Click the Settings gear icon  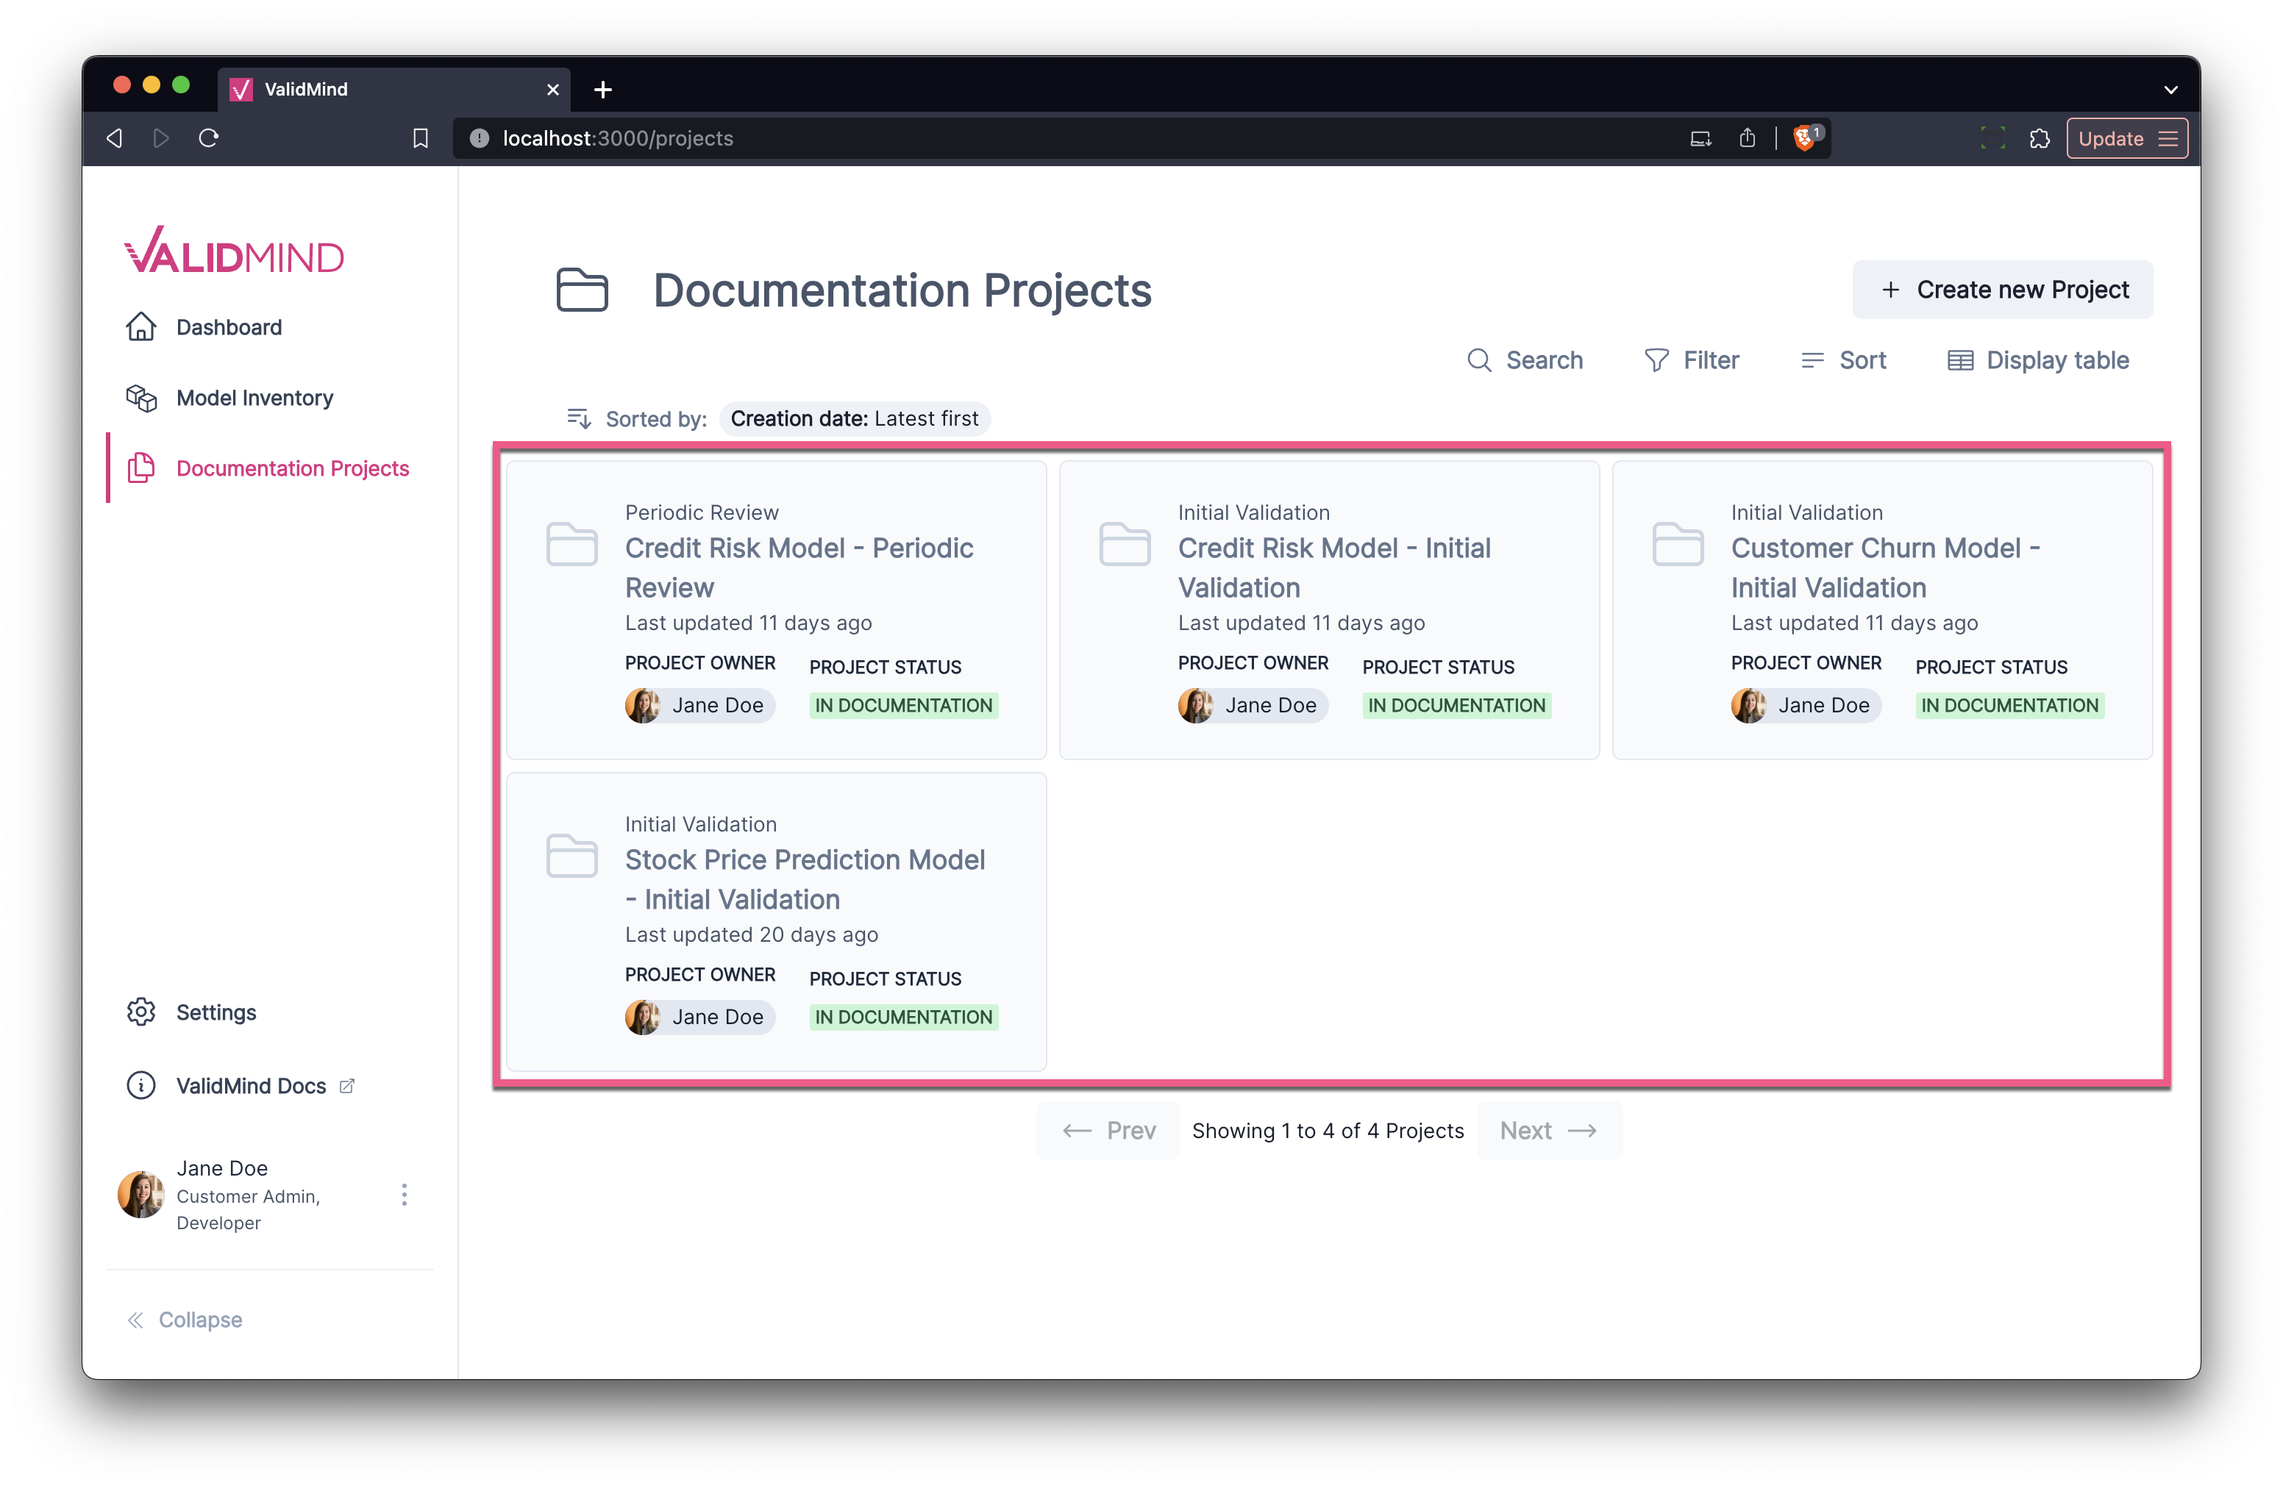pos(141,1012)
